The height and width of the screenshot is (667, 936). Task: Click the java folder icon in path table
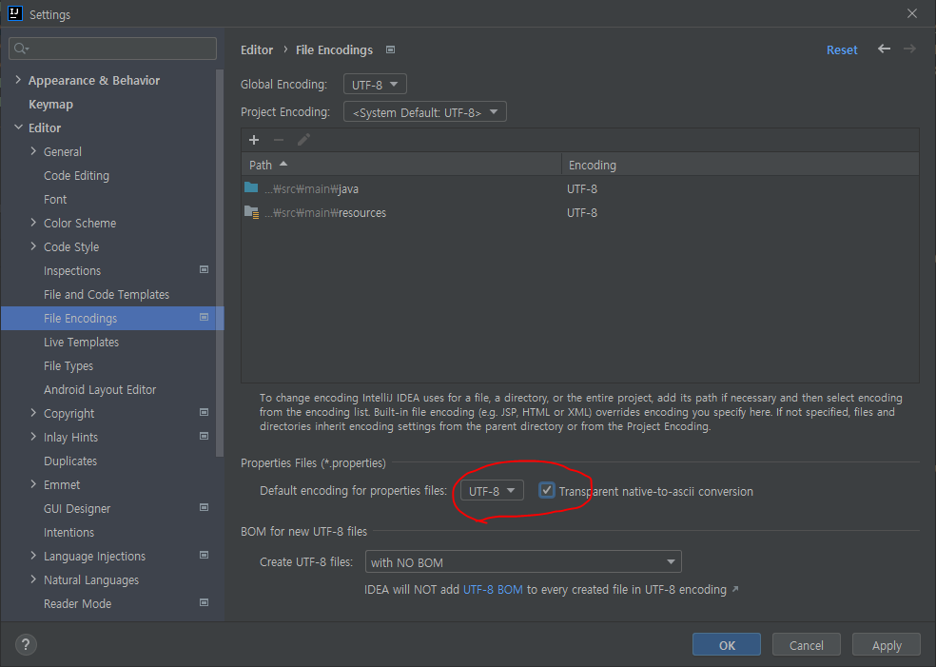[251, 188]
